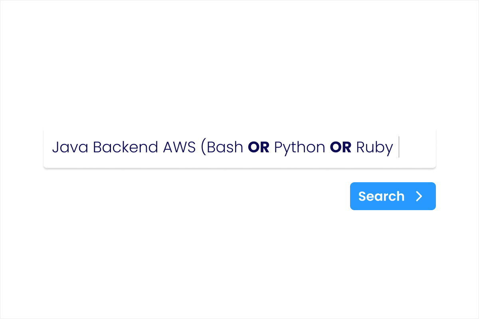
Task: Click the space between Python and second OR
Action: click(328, 148)
